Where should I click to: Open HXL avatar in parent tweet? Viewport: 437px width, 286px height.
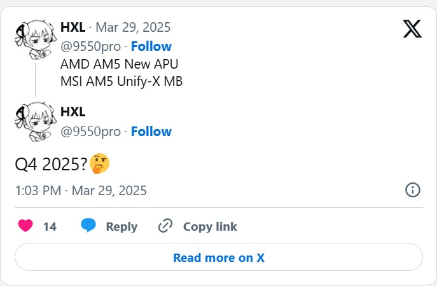[36, 39]
